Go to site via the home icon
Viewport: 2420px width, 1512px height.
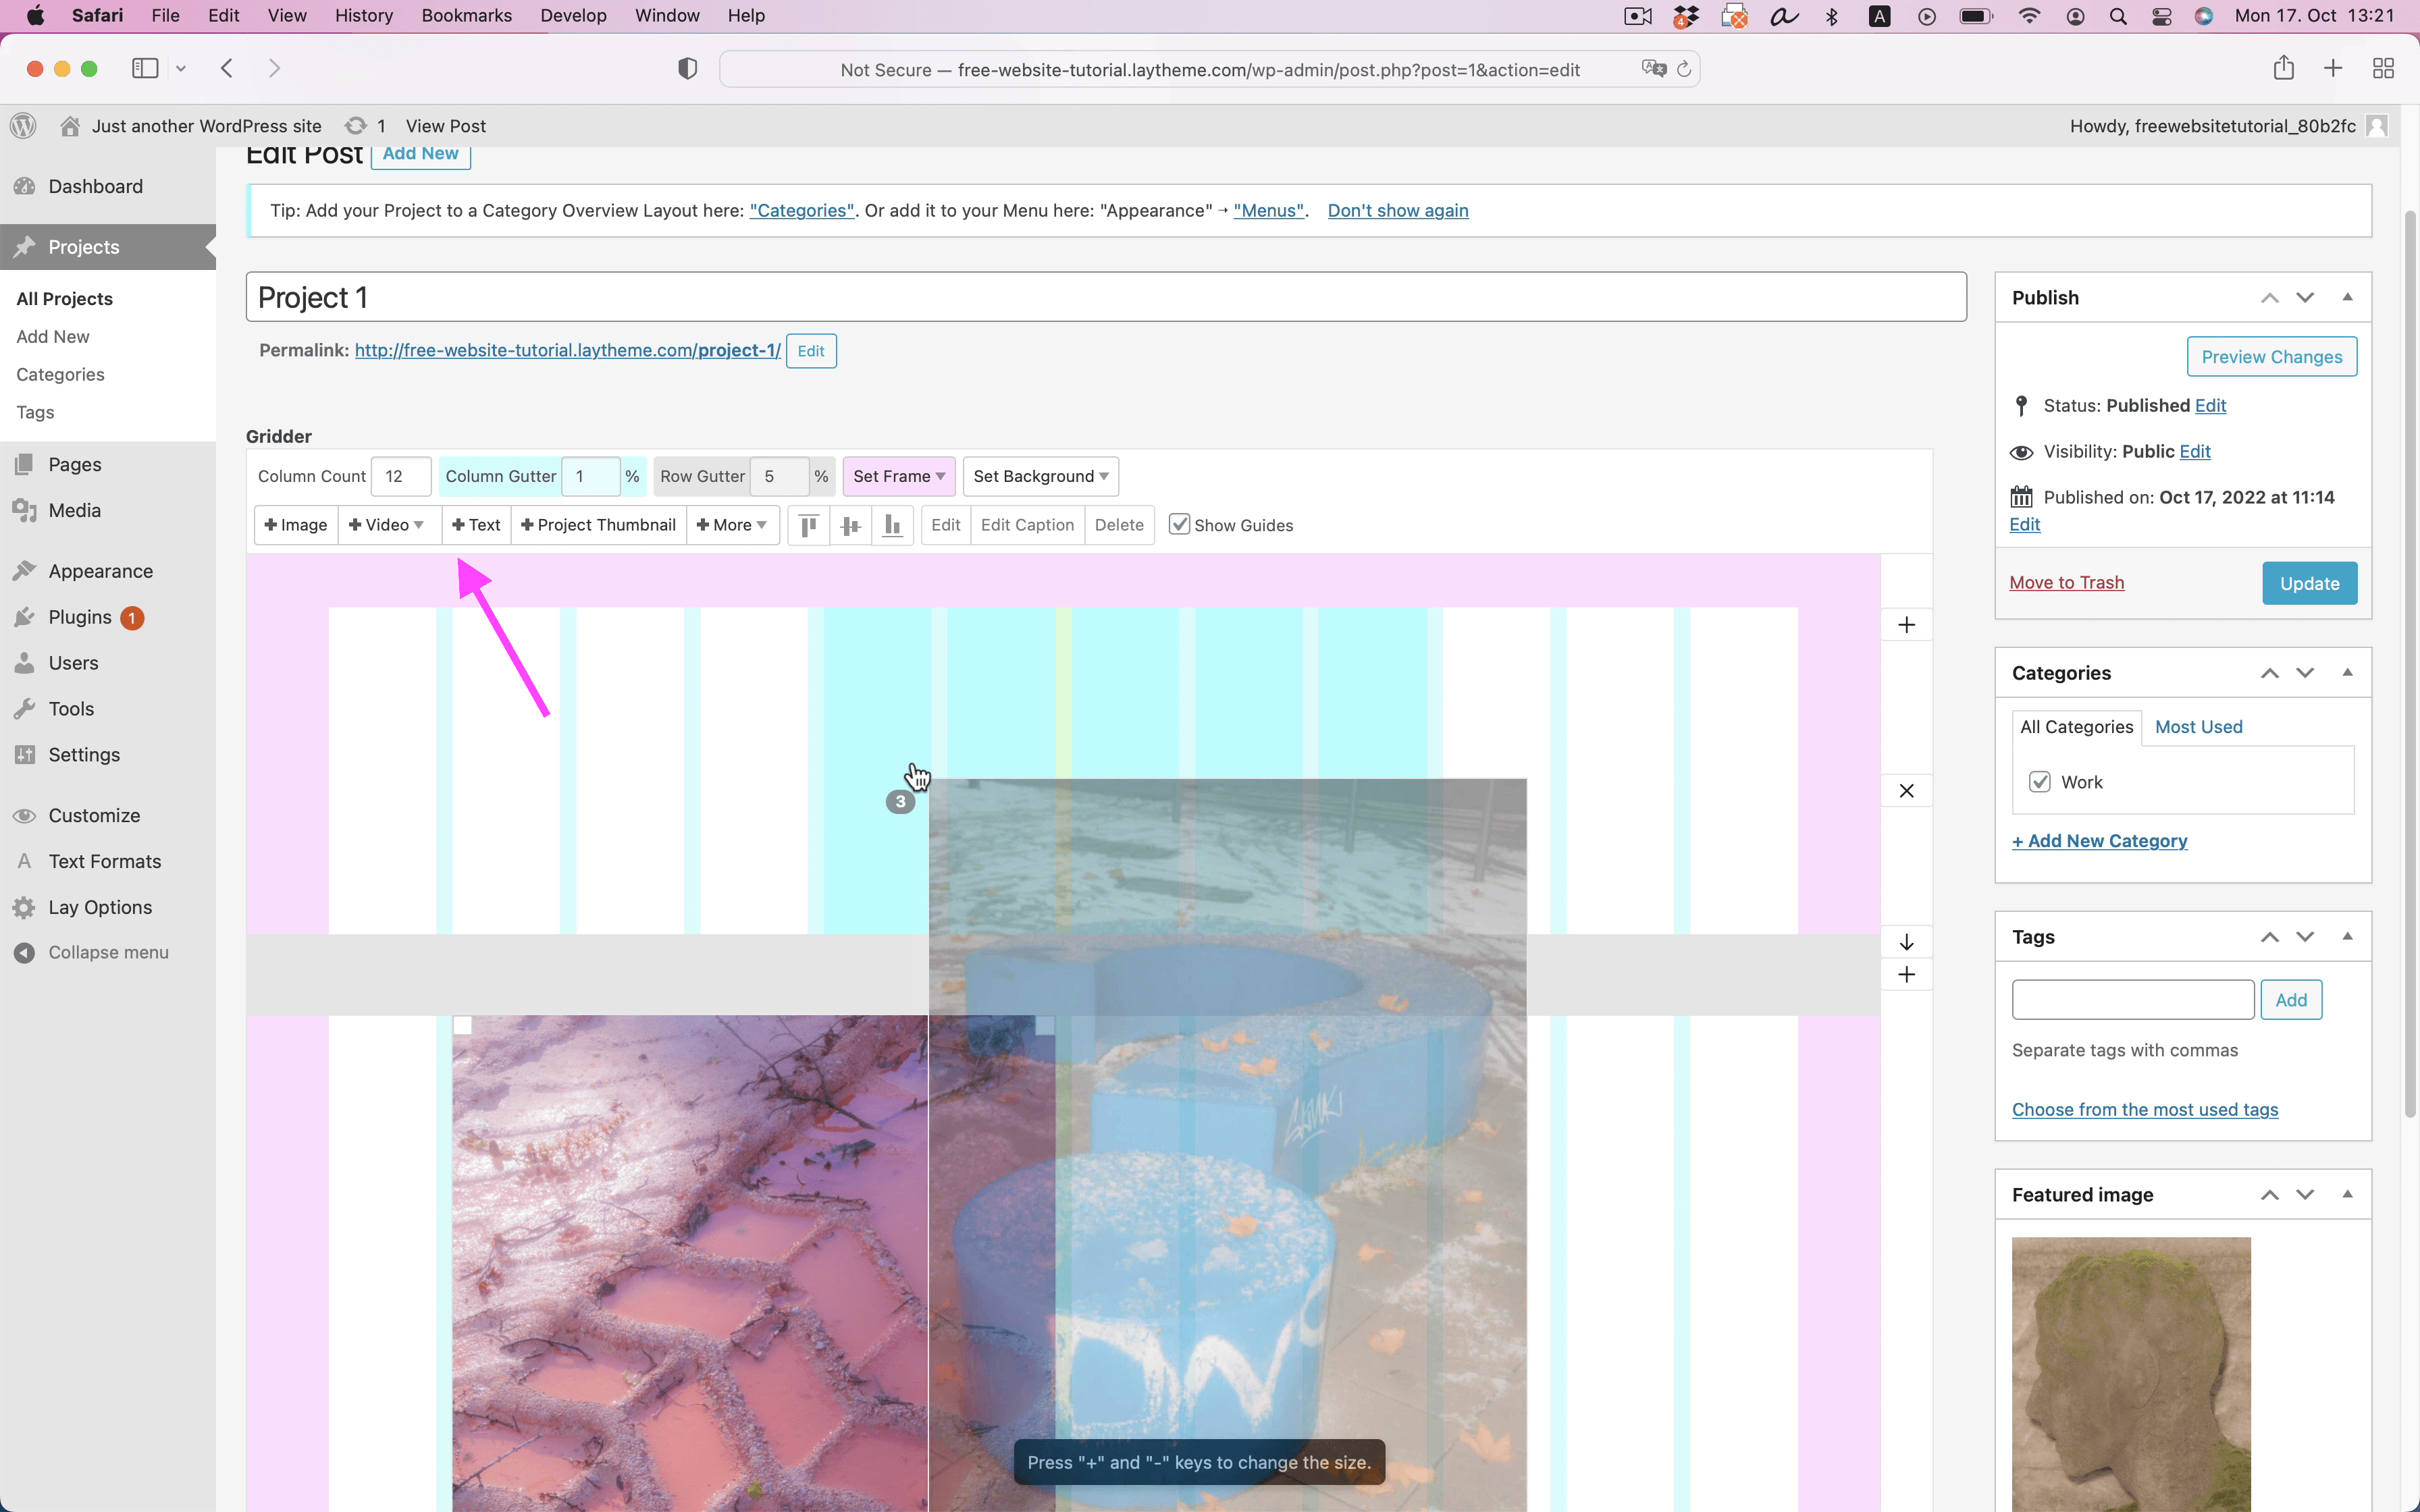70,126
